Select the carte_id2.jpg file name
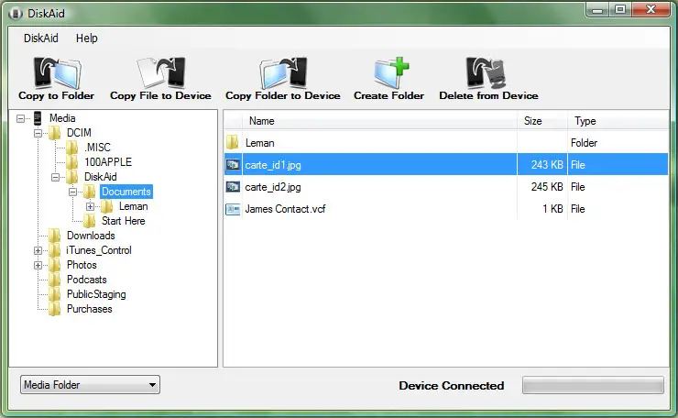The image size is (678, 418). tap(273, 187)
